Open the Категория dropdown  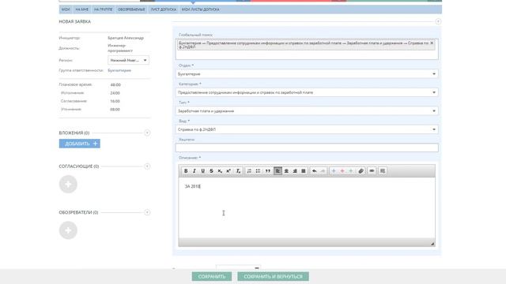click(x=307, y=92)
